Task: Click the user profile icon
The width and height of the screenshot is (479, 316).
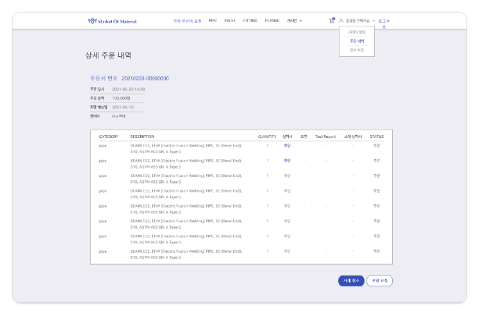Action: click(x=341, y=21)
